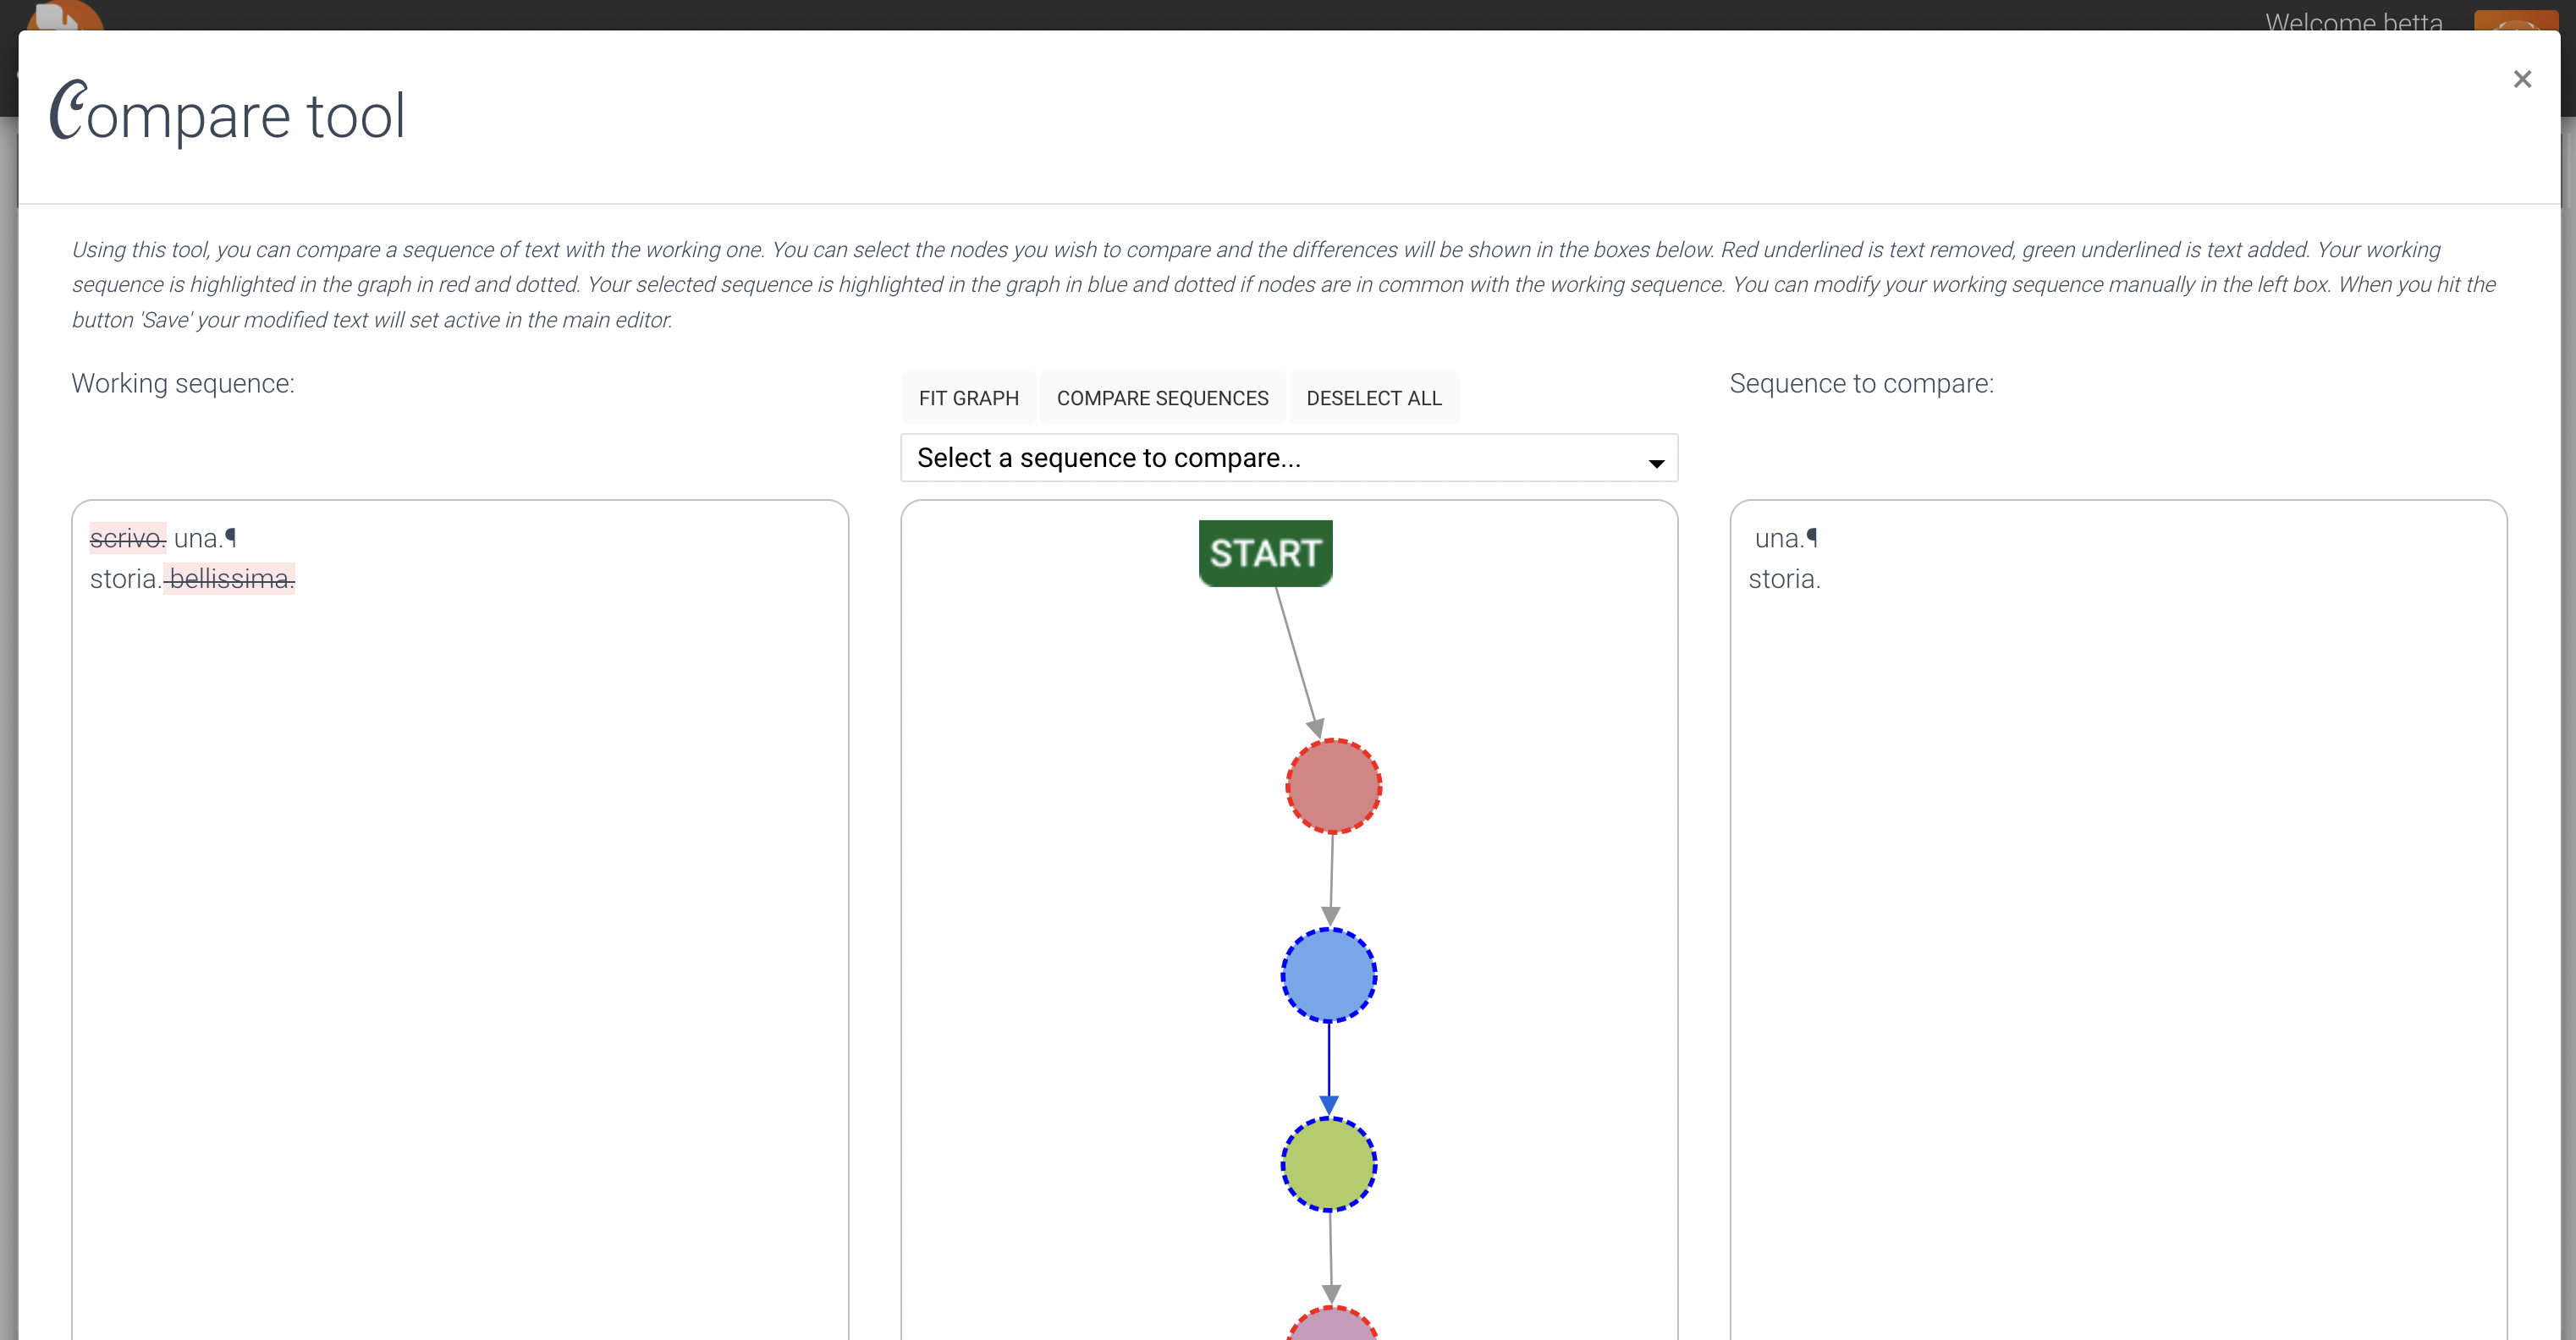Click inside the Working sequence text box

pyautogui.click(x=460, y=920)
